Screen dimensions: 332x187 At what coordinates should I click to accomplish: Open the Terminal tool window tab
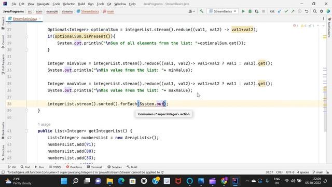pos(94,167)
